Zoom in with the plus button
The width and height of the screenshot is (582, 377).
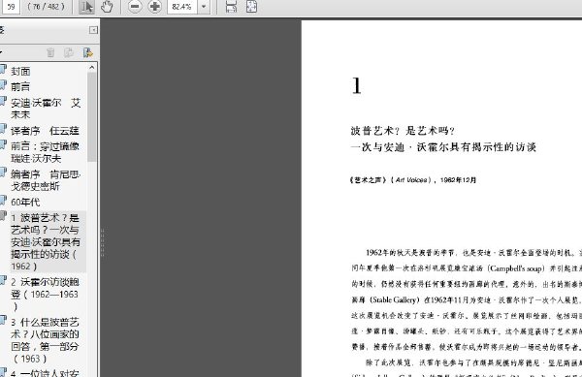tap(154, 7)
